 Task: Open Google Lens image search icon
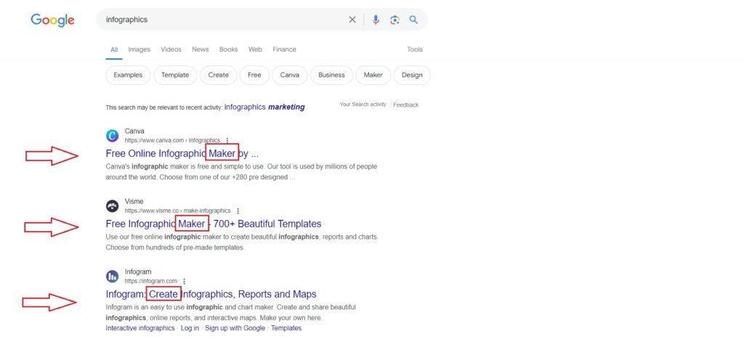coord(395,20)
